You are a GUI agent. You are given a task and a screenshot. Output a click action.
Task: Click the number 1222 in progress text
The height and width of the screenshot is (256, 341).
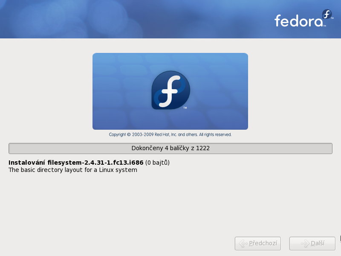coord(203,148)
